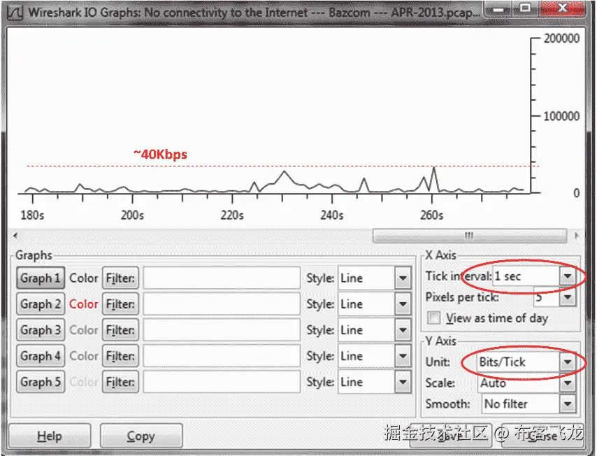This screenshot has width=597, height=456.
Task: Open the Y Axis Unit dropdown
Action: 568,362
